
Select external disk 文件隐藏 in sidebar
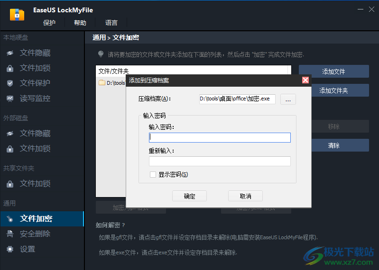click(42, 134)
